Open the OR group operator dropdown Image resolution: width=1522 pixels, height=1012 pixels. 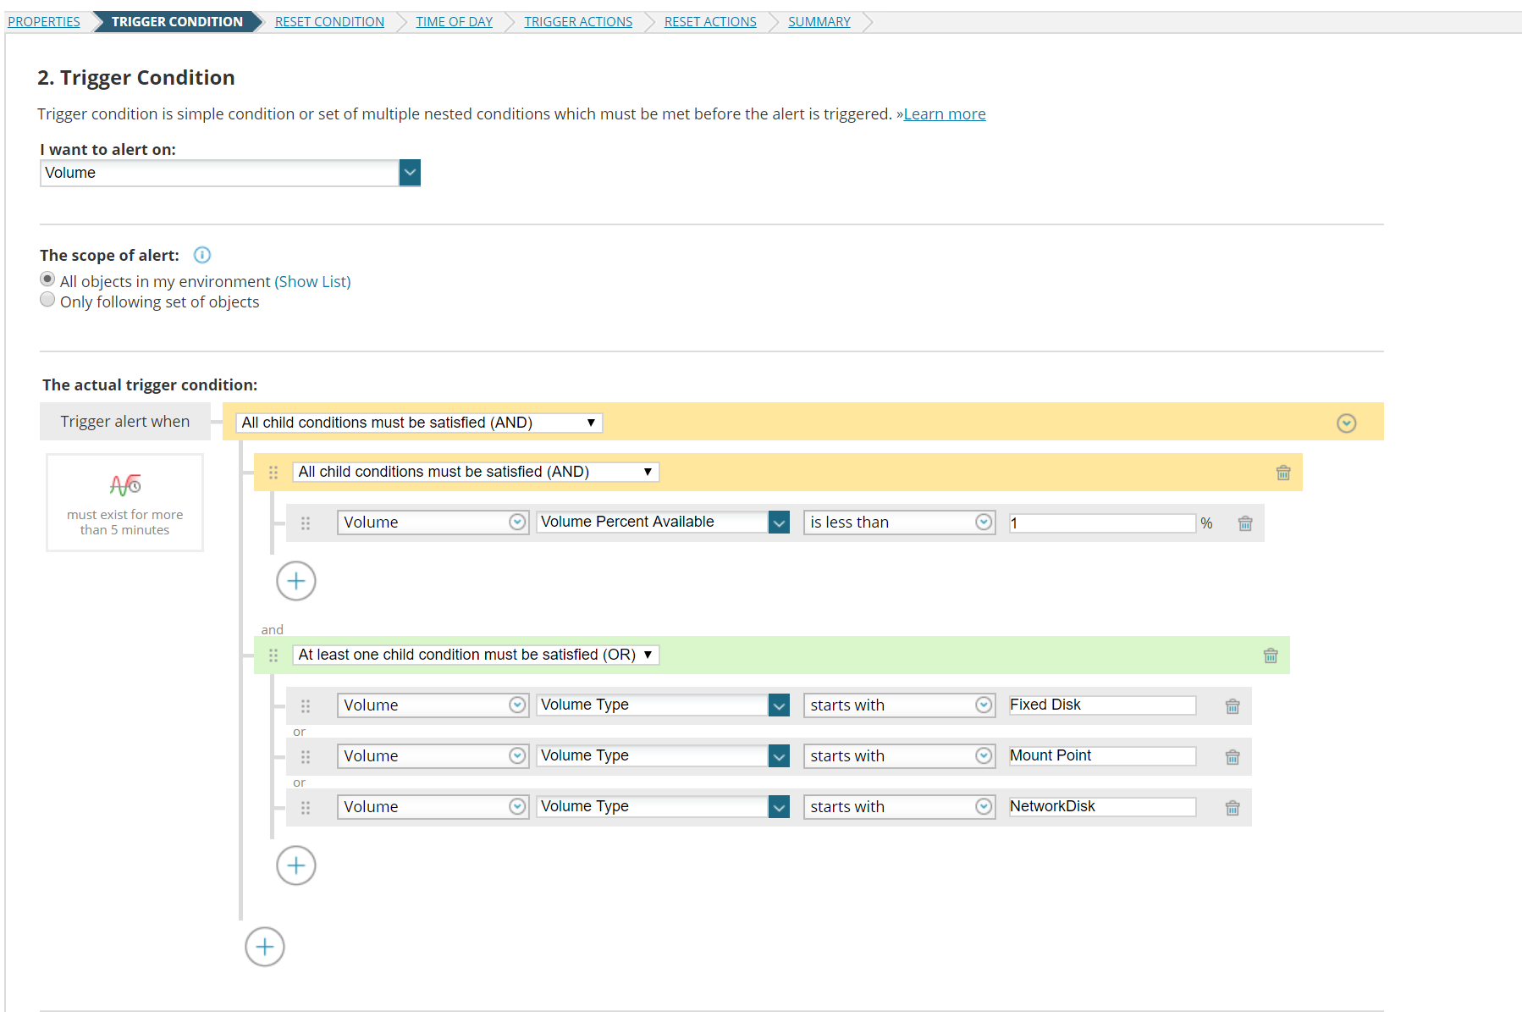tap(476, 655)
